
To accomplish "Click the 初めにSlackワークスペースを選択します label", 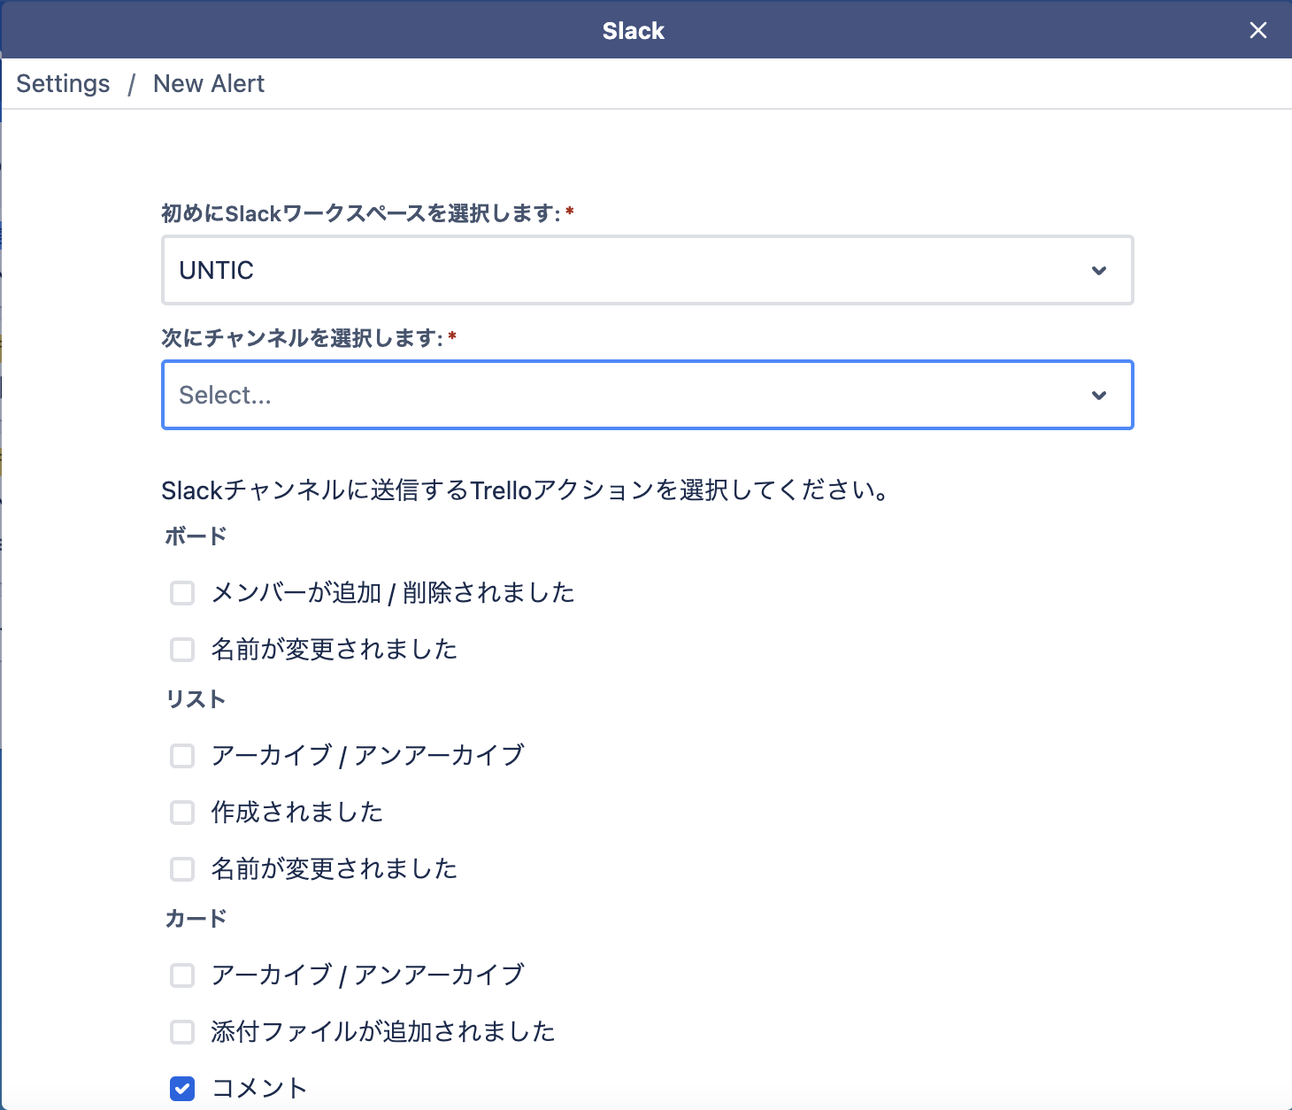I will click(361, 213).
